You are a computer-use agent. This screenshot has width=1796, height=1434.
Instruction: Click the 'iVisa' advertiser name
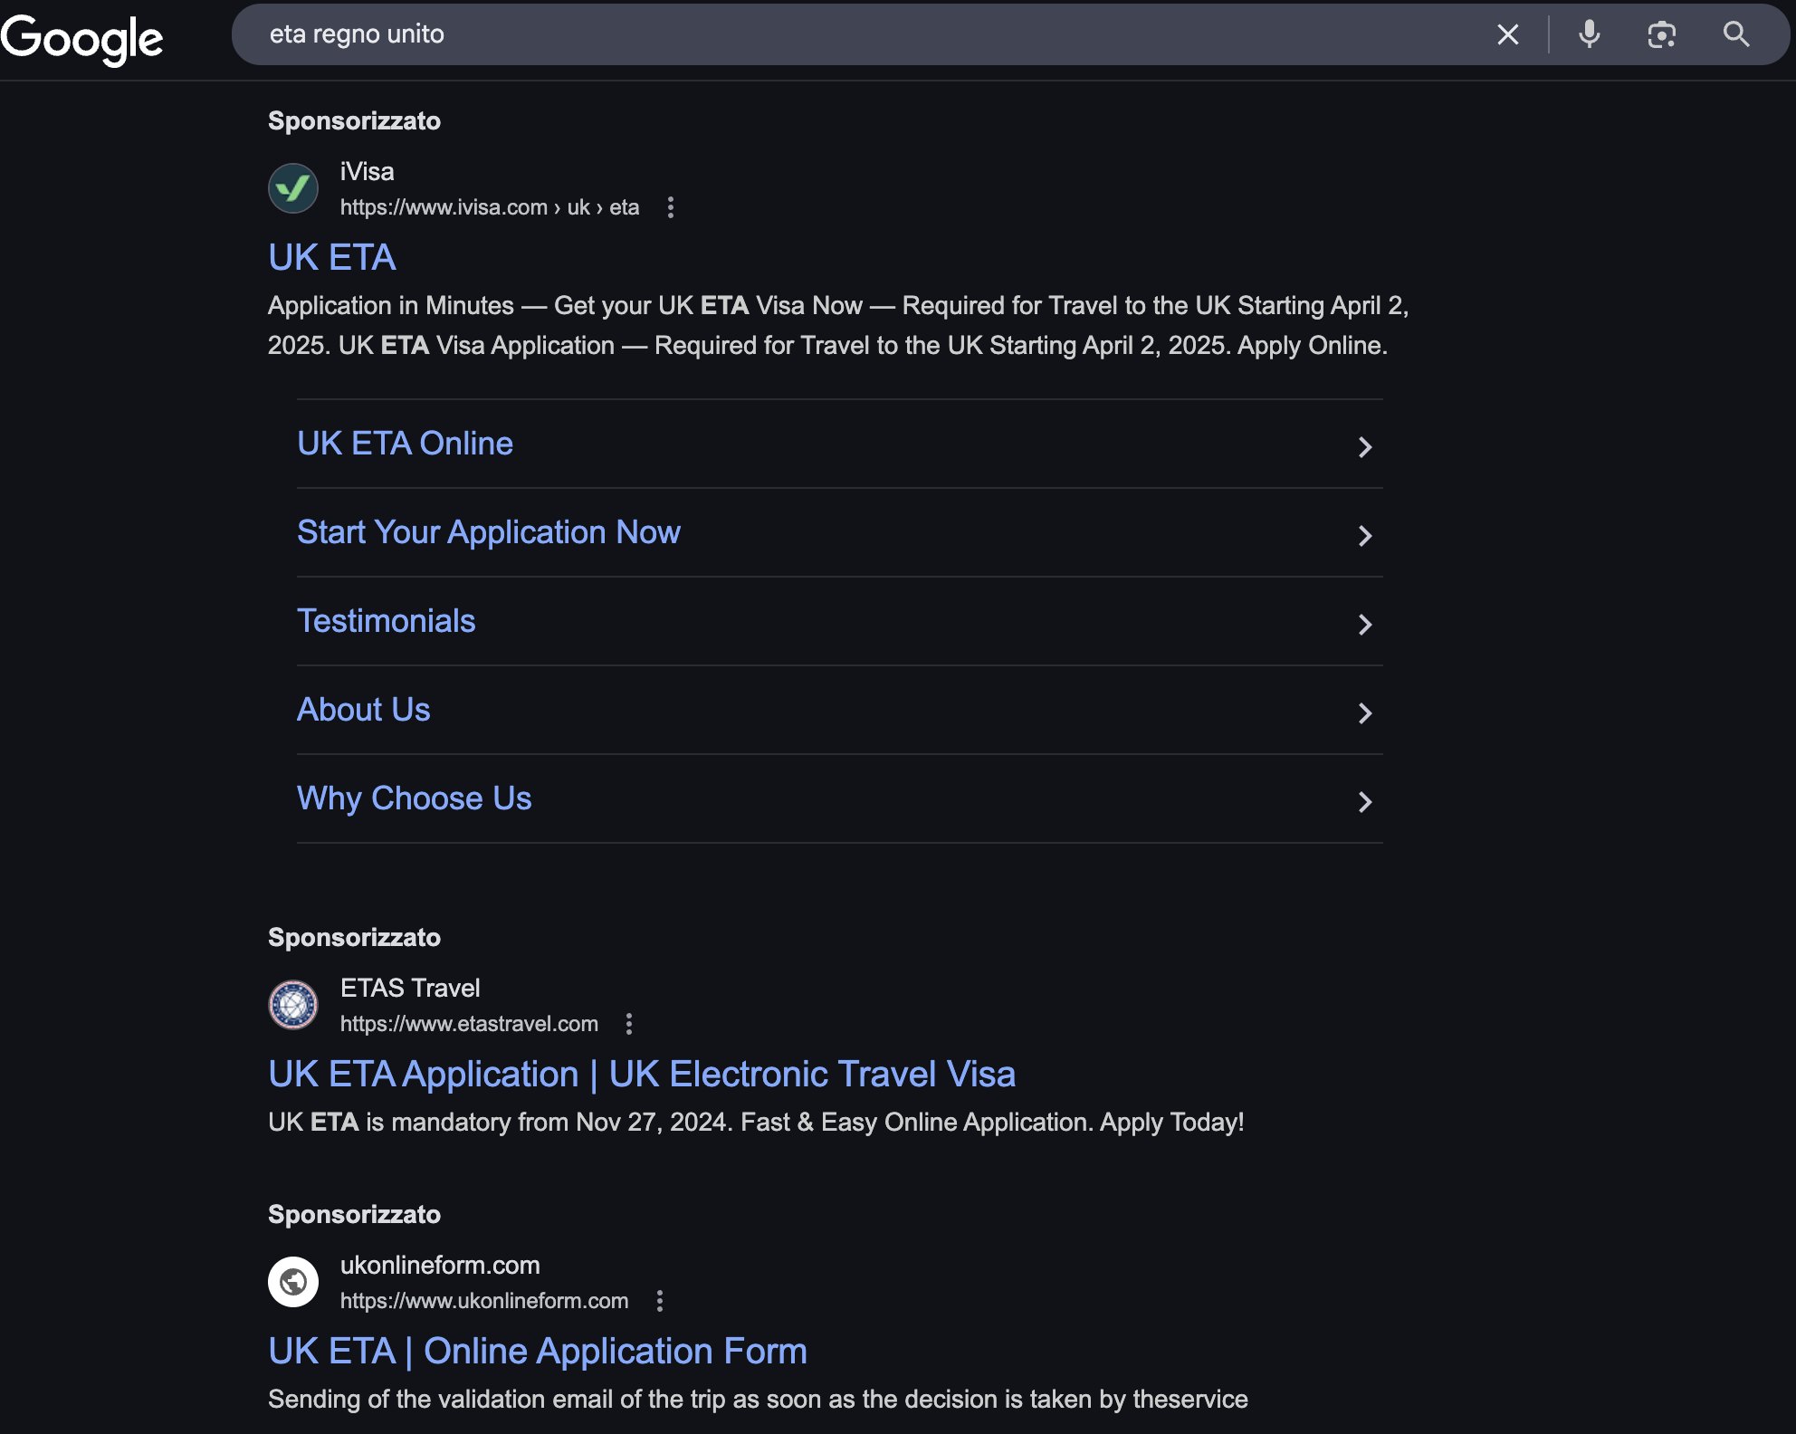point(367,172)
